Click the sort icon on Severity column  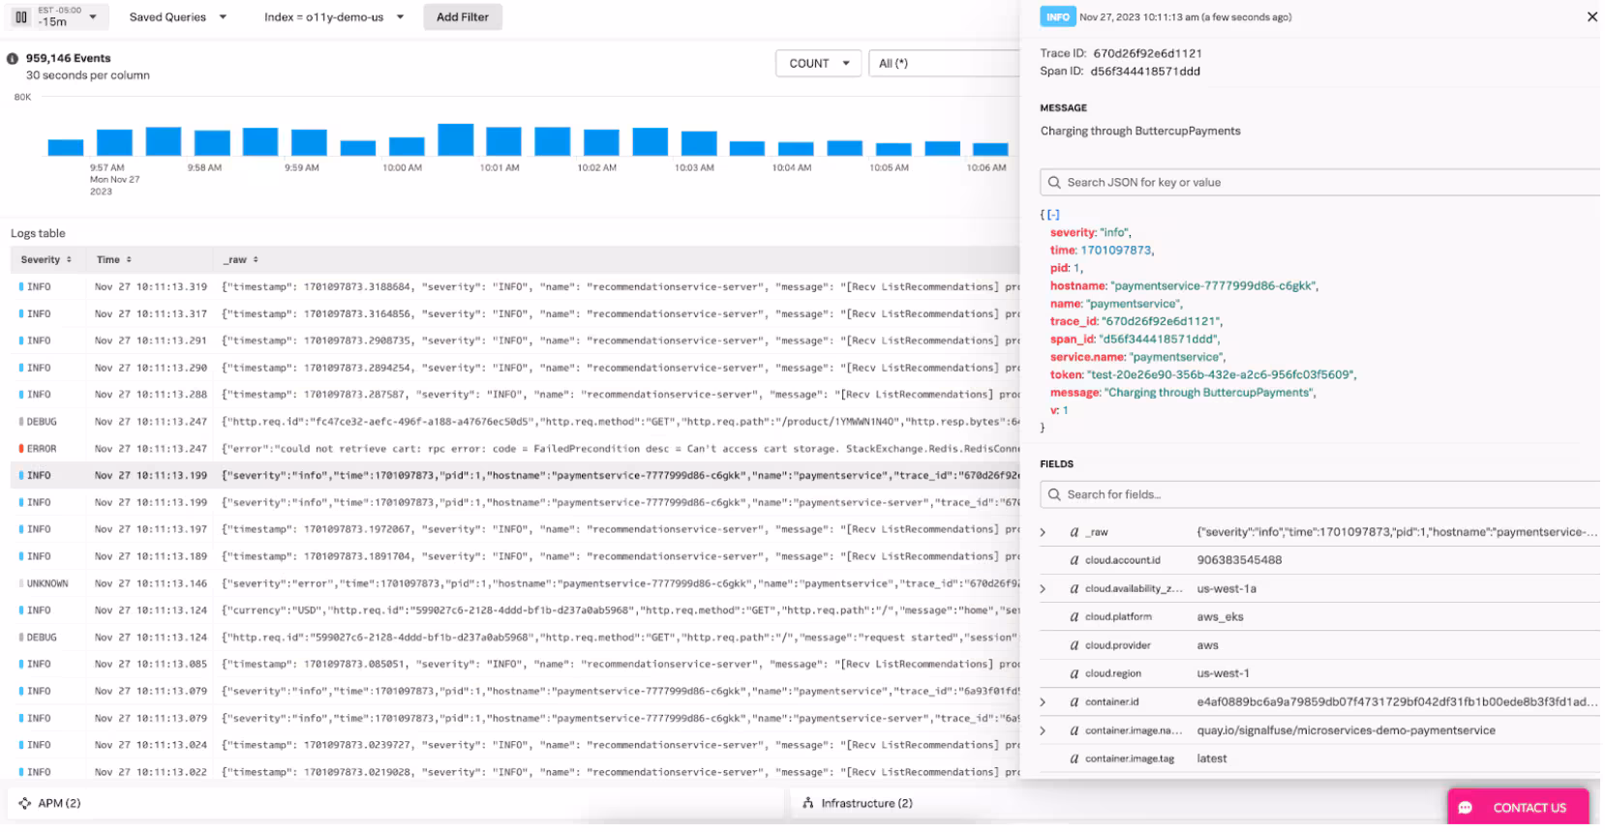click(69, 260)
